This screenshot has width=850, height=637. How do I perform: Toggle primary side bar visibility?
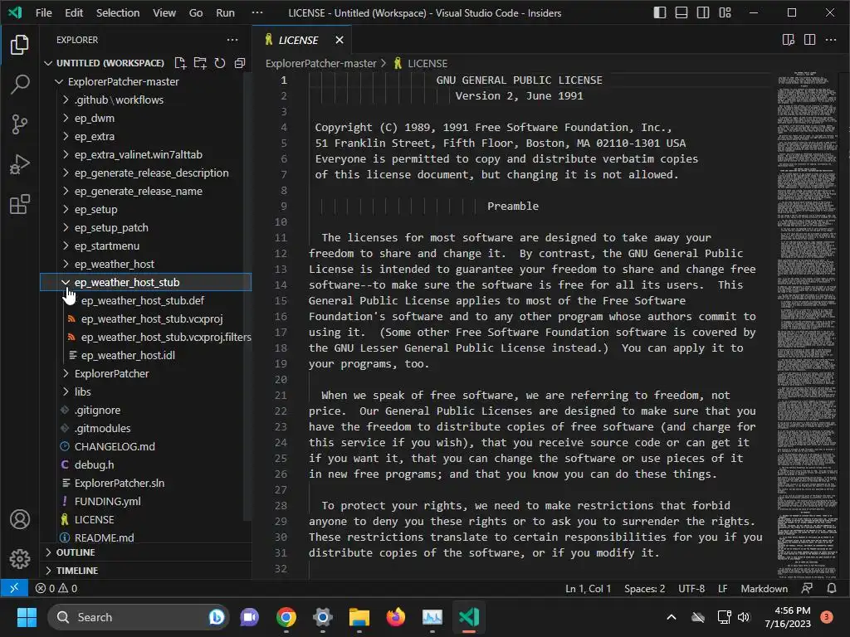[660, 12]
